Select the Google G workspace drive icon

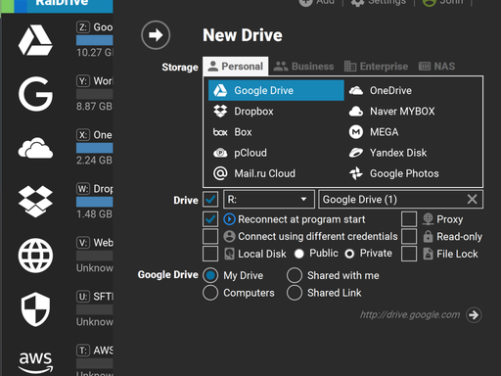tap(35, 94)
